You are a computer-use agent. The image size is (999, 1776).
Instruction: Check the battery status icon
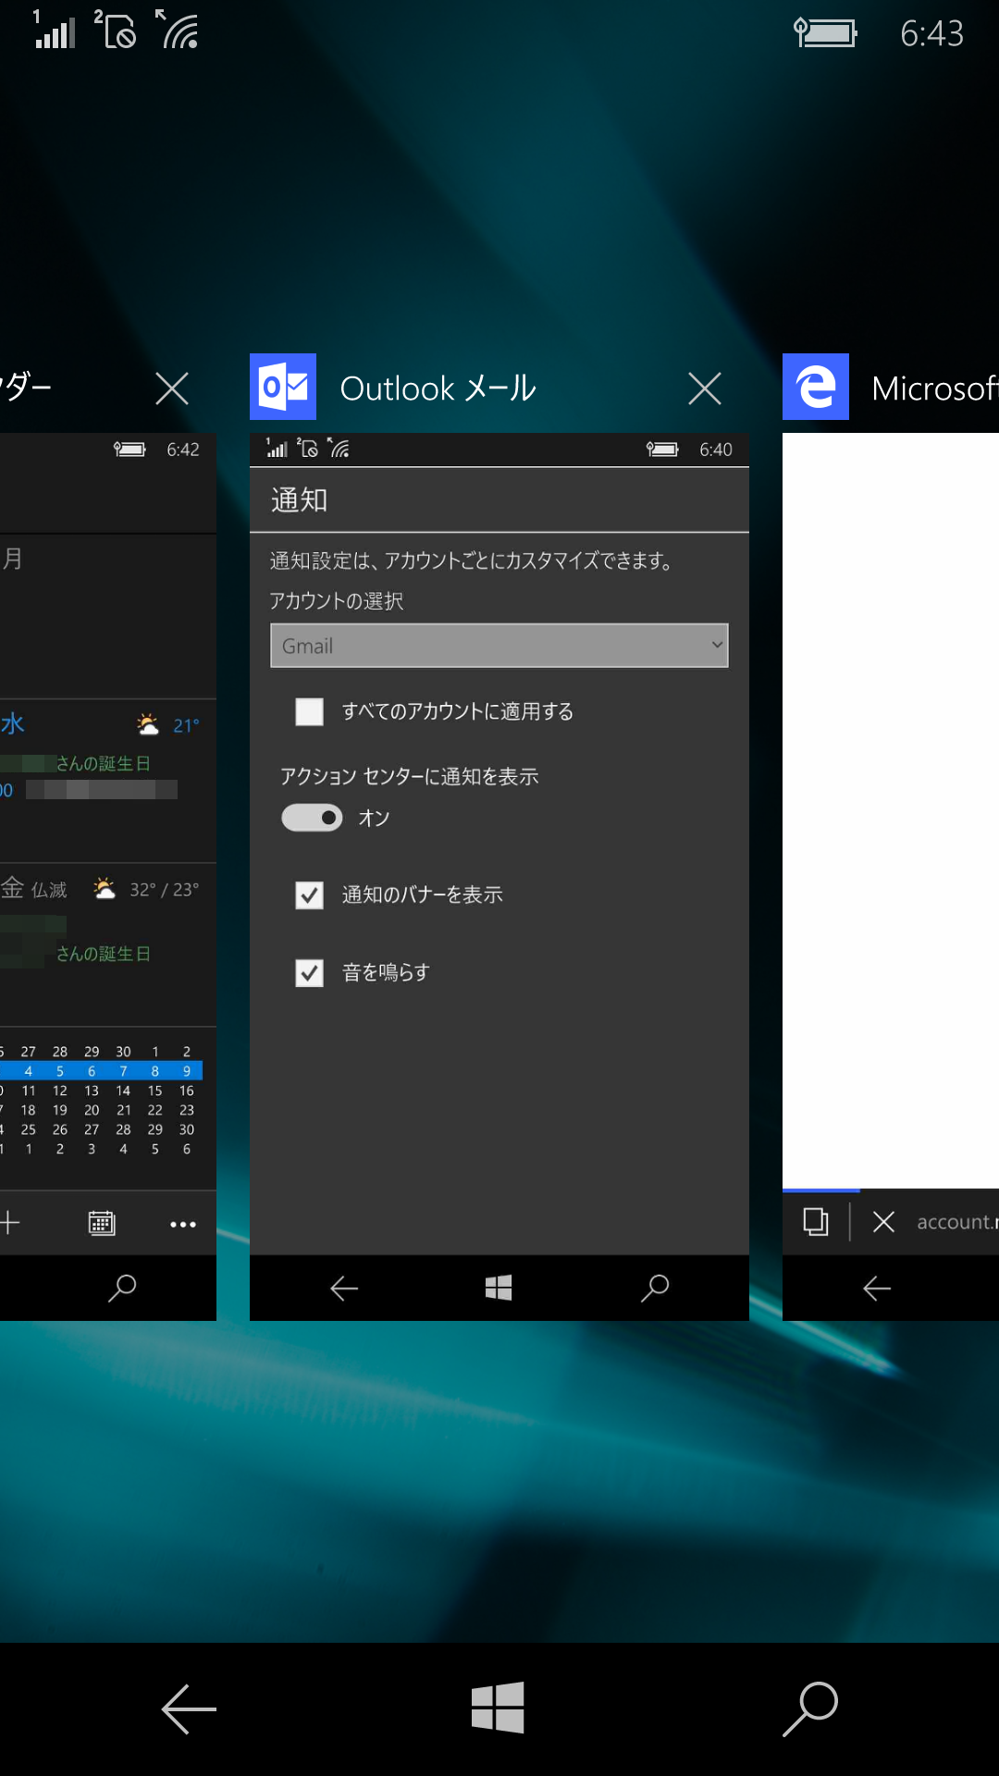pos(825,33)
